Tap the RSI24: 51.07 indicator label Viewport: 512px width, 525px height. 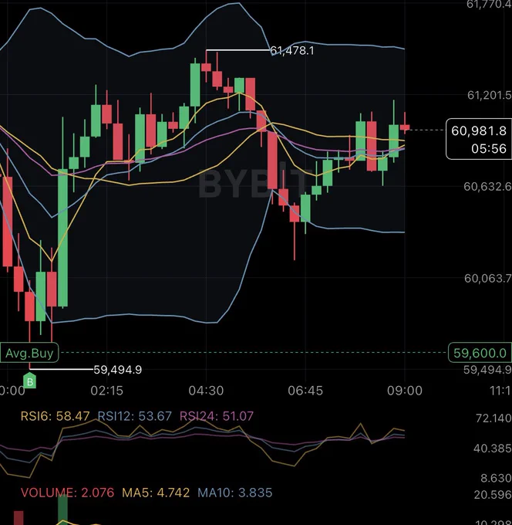point(217,416)
